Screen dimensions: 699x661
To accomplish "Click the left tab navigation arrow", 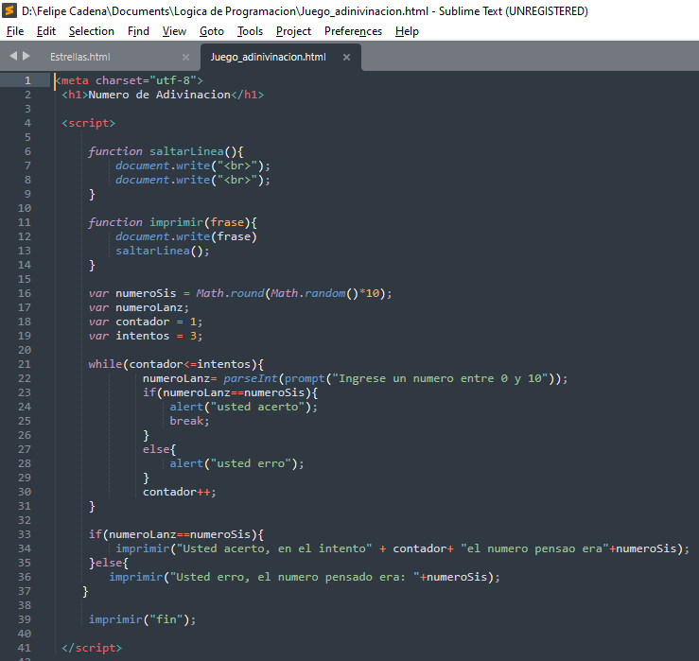I will pos(13,56).
